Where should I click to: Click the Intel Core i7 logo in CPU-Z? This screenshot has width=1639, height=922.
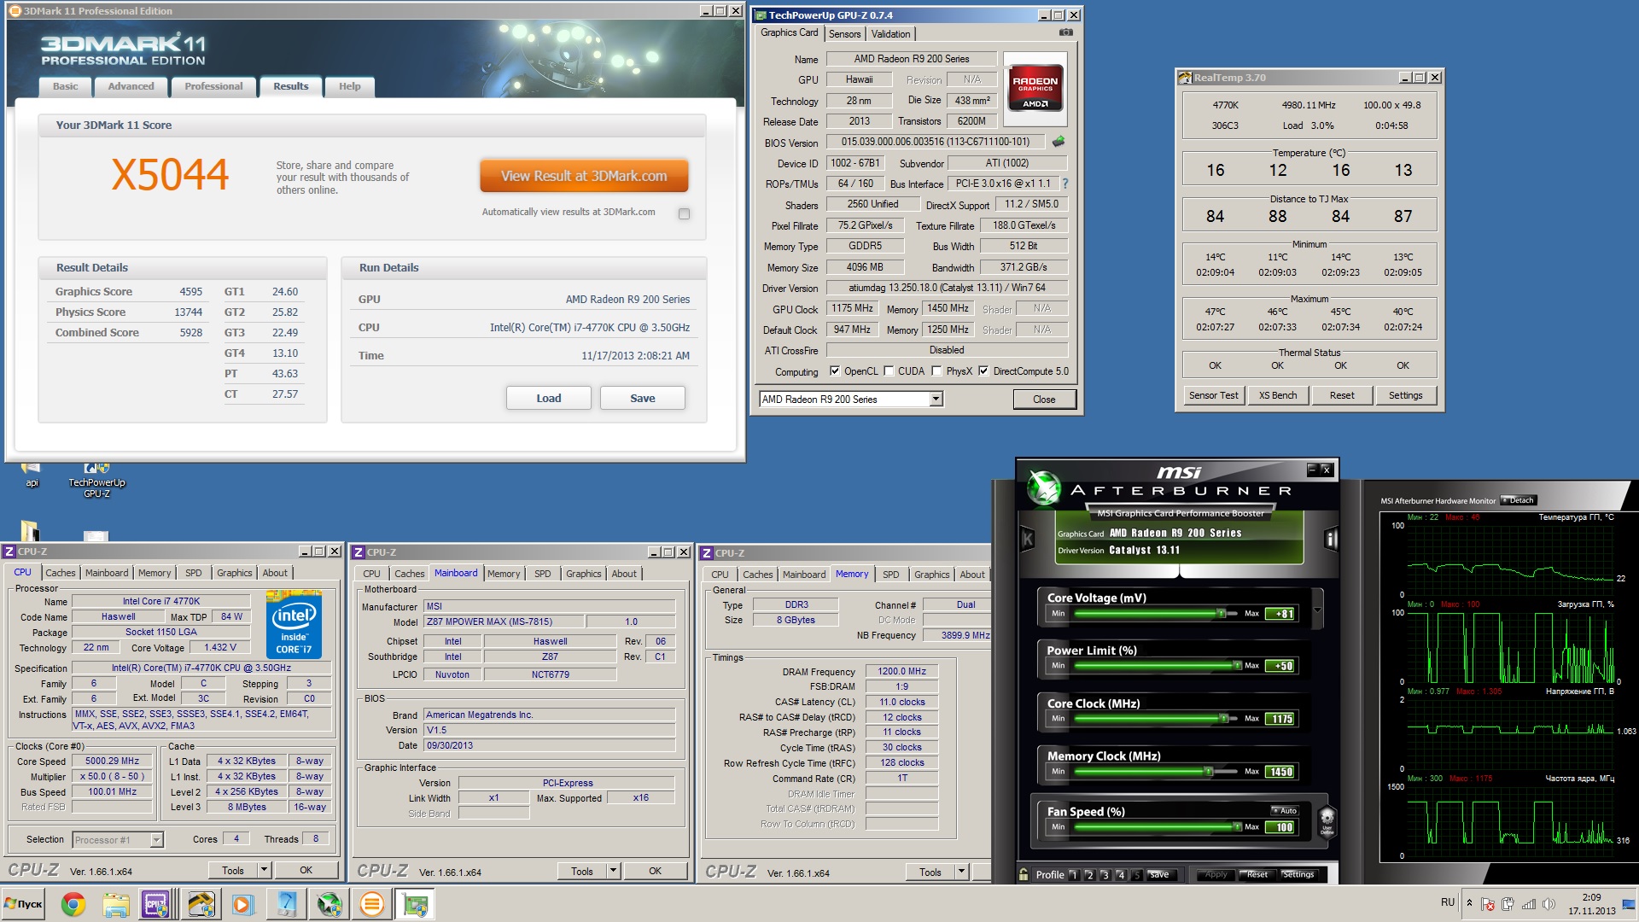tap(295, 625)
